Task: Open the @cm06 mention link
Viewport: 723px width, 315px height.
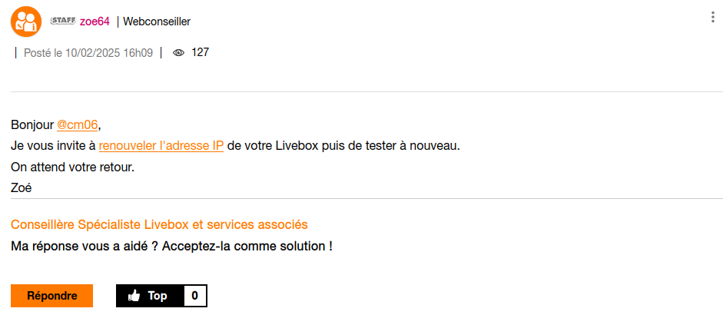Action: [78, 124]
